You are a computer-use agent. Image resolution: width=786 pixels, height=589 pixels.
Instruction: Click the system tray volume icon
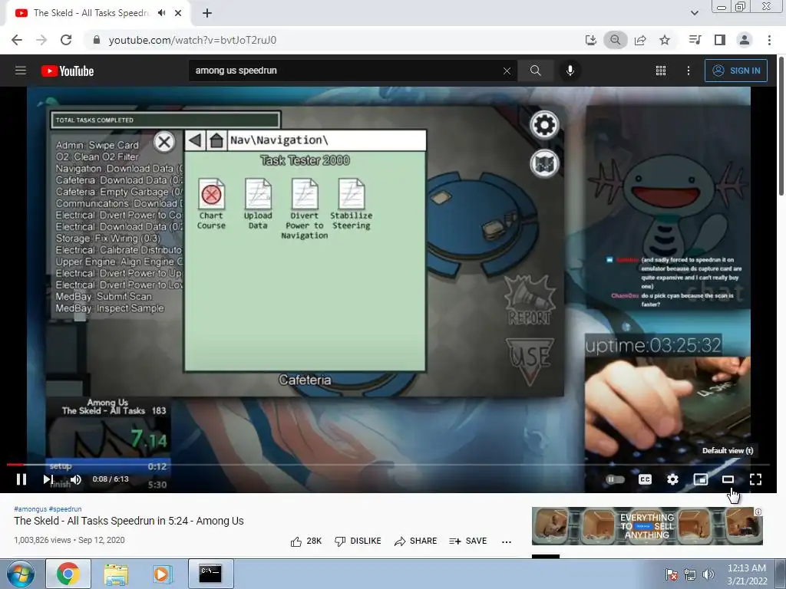(x=708, y=574)
